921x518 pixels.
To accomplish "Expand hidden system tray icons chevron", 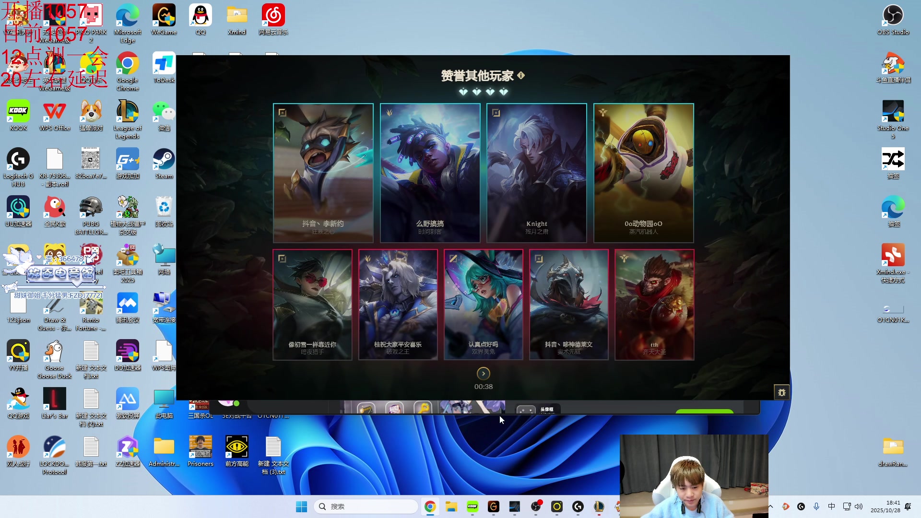I will pos(771,506).
